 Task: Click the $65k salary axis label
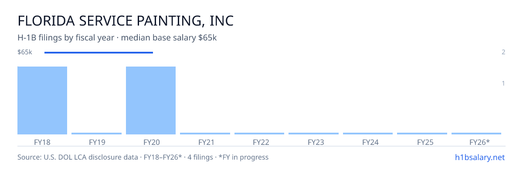(x=25, y=52)
